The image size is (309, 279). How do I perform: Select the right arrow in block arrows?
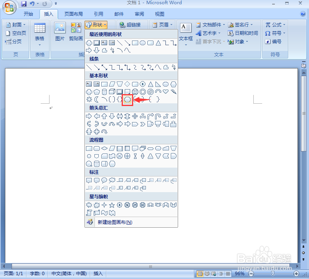pos(89,116)
